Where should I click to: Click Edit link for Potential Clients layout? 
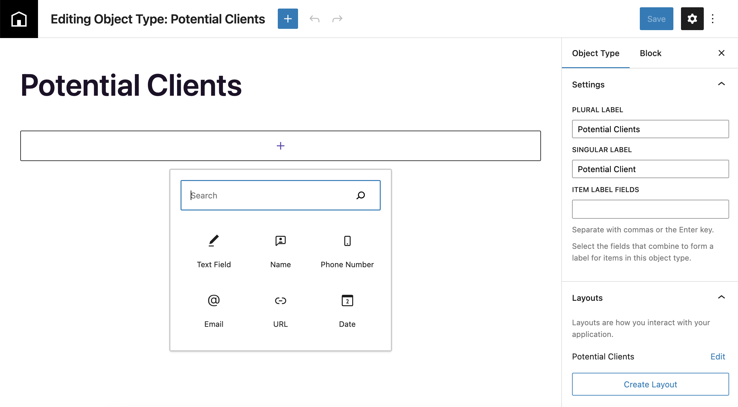(717, 357)
